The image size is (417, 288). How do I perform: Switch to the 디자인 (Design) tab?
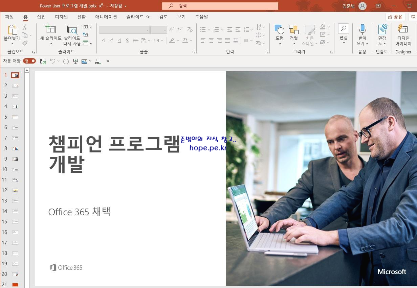point(62,17)
